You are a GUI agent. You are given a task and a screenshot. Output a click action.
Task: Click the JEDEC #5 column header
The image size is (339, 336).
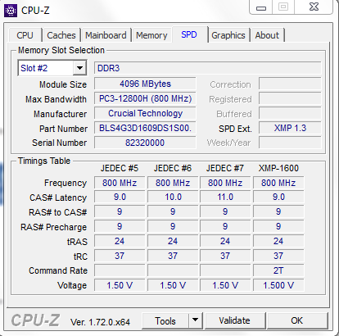(x=120, y=168)
